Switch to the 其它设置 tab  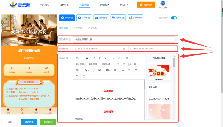pos(92,28)
